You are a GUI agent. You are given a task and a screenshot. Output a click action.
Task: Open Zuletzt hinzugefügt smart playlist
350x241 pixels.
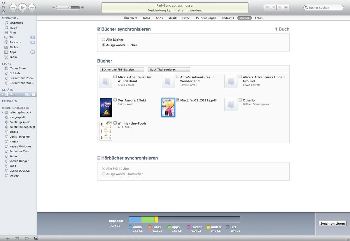pyautogui.click(x=22, y=127)
